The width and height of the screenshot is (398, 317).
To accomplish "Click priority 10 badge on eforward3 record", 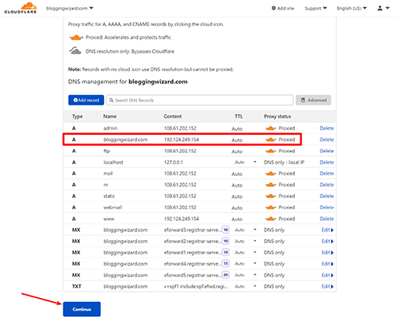I will [226, 230].
